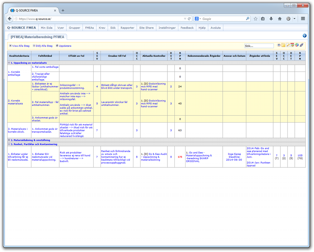This screenshot has width=314, height=252.
Task: Bookmark this page with the star icon
Action: [x=255, y=19]
